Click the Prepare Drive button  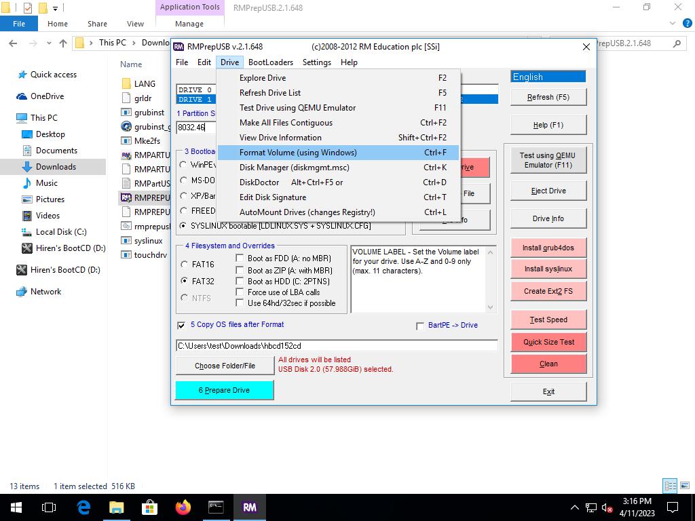225,390
